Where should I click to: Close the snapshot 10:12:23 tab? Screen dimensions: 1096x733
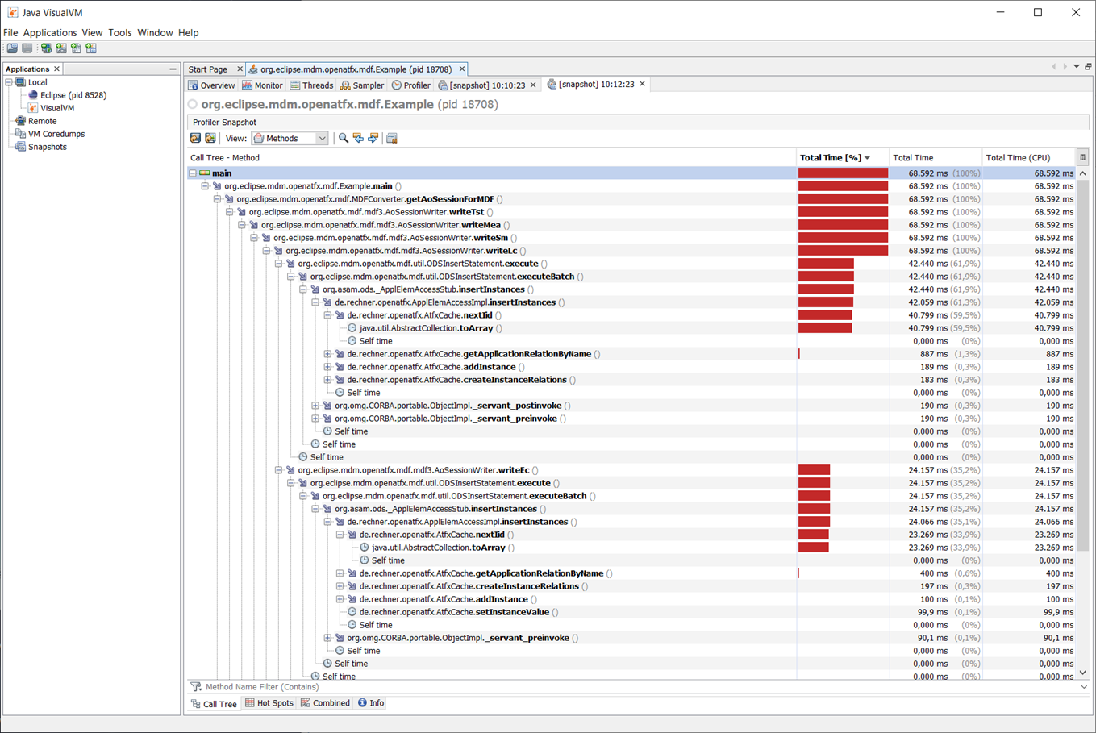click(642, 84)
